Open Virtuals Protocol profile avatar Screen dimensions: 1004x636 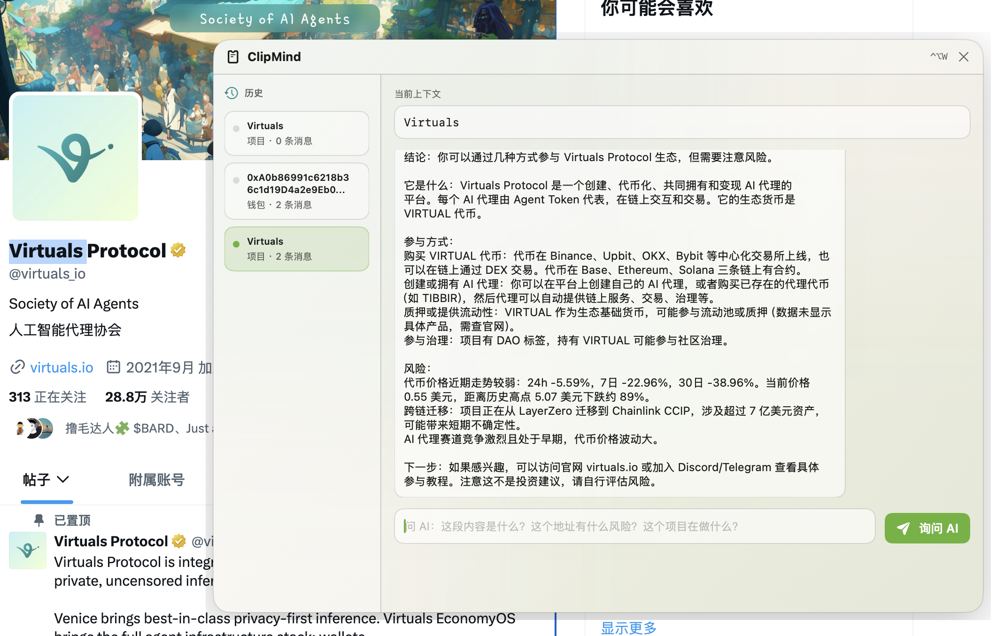point(75,157)
